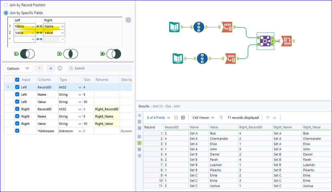
Task: Uncheck the Right Value field checkbox
Action: tap(17, 124)
